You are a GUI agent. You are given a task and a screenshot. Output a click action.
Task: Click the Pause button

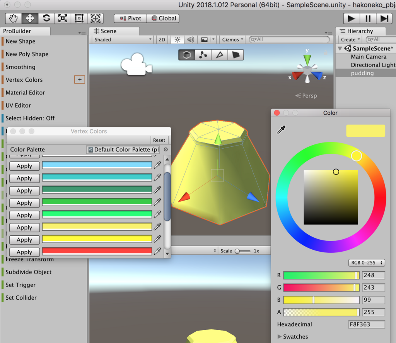point(368,19)
